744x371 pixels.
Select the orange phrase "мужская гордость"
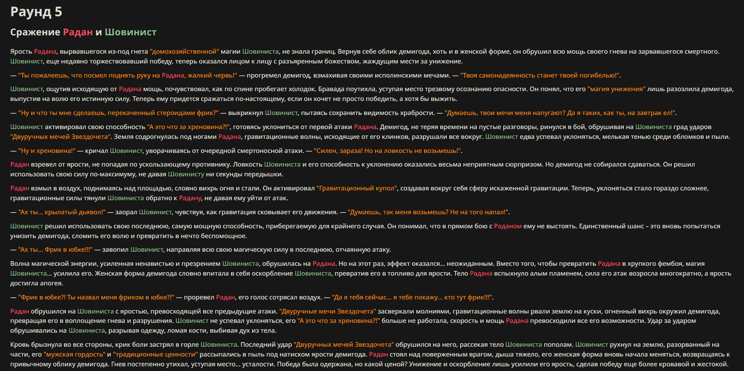[74, 354]
